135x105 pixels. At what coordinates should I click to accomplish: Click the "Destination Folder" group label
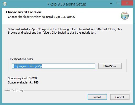pyautogui.click(x=22, y=59)
